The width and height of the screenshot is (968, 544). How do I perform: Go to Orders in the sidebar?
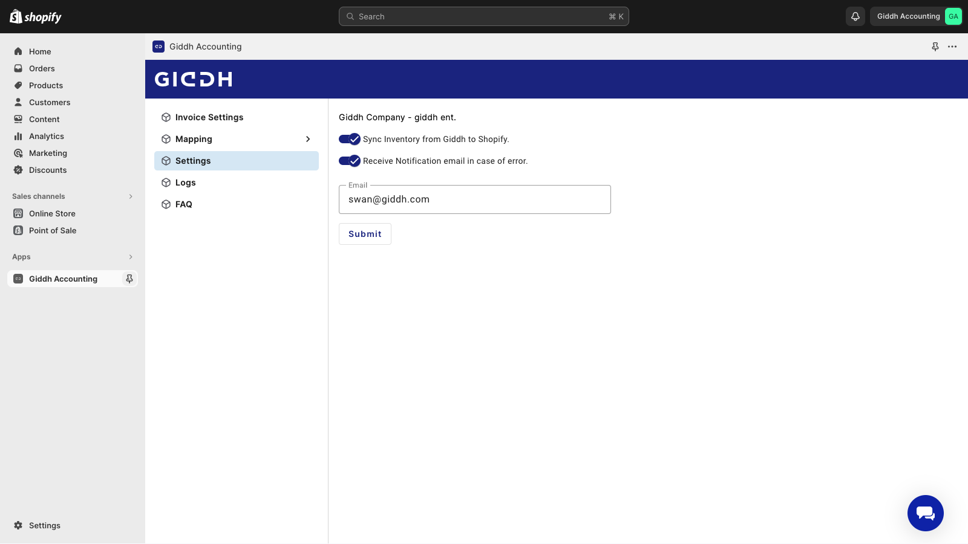click(x=73, y=68)
